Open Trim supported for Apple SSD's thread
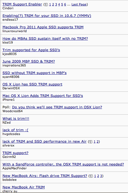Viewport: 128px width, 193px height. (x=31, y=50)
